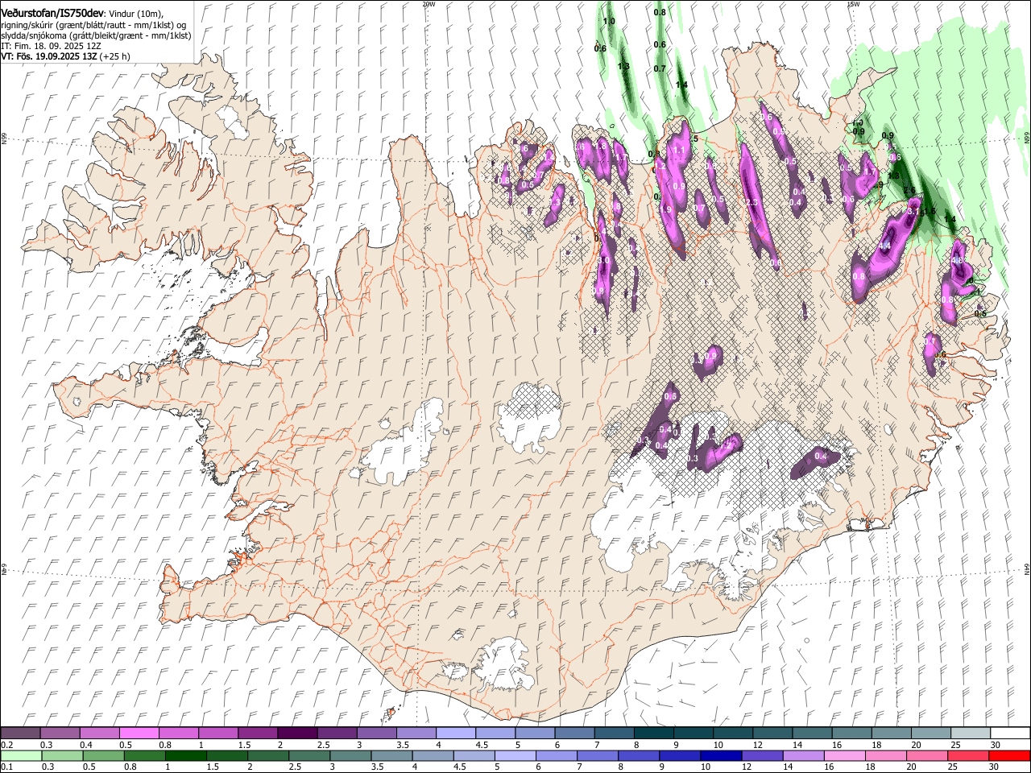Click the 1.0 rain value over northern sea
Image resolution: width=1031 pixels, height=773 pixels.
click(x=609, y=21)
